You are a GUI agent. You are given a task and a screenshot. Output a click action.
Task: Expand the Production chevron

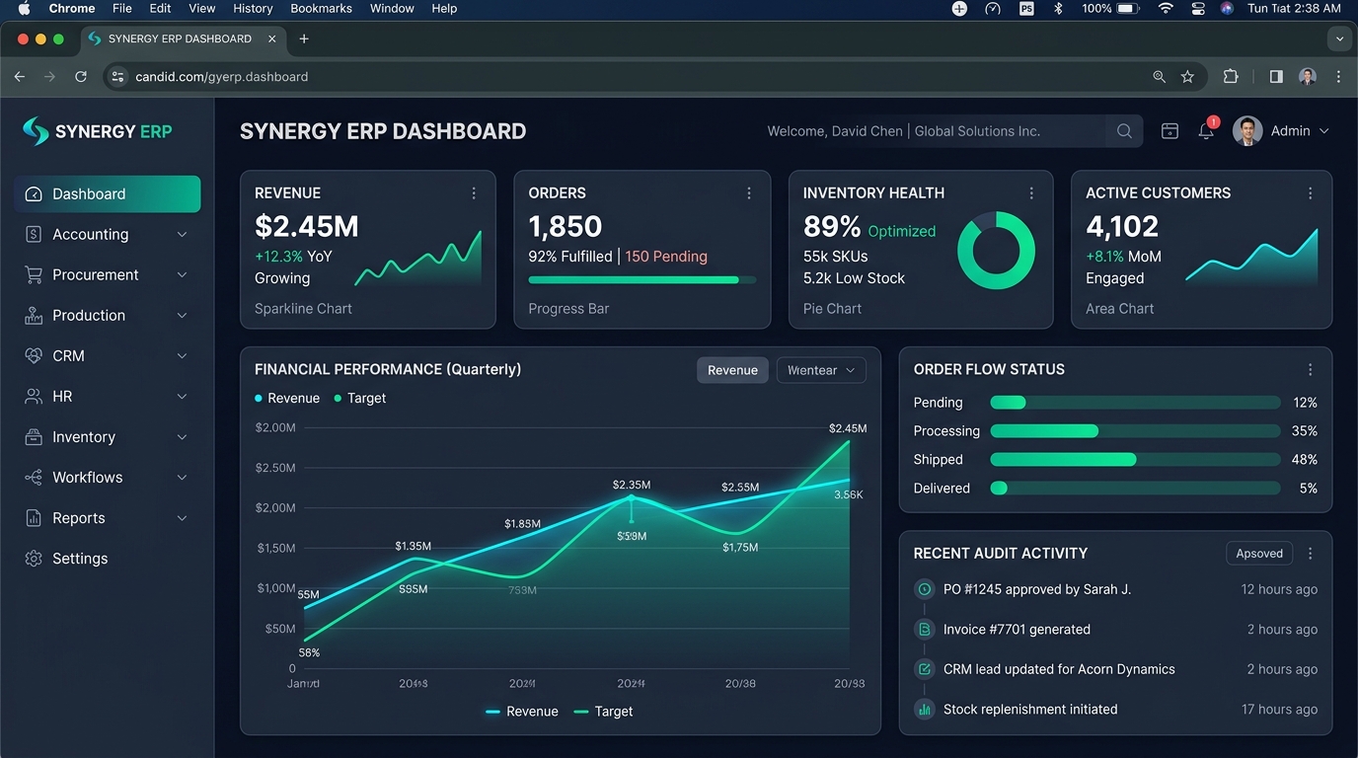[182, 315]
